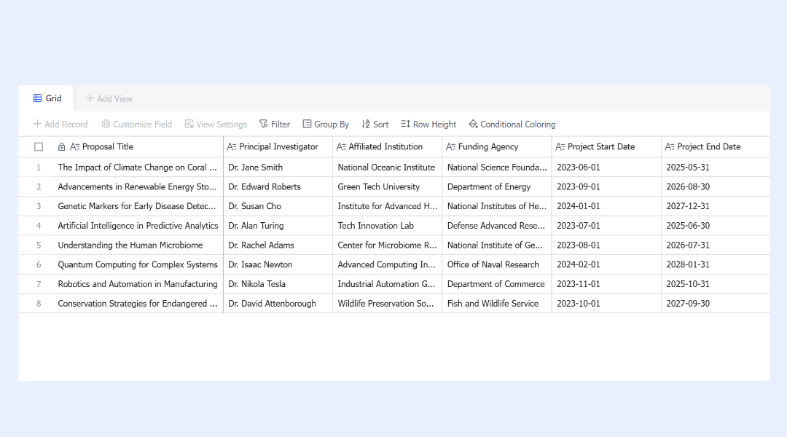Click the 'National Oceanic Institute' cell

pyautogui.click(x=388, y=168)
